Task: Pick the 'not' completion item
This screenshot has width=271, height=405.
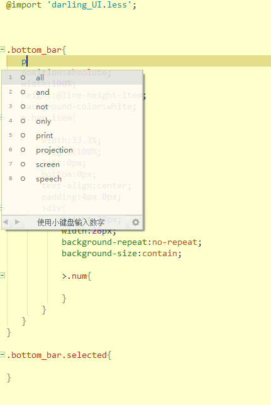Action: point(72,106)
